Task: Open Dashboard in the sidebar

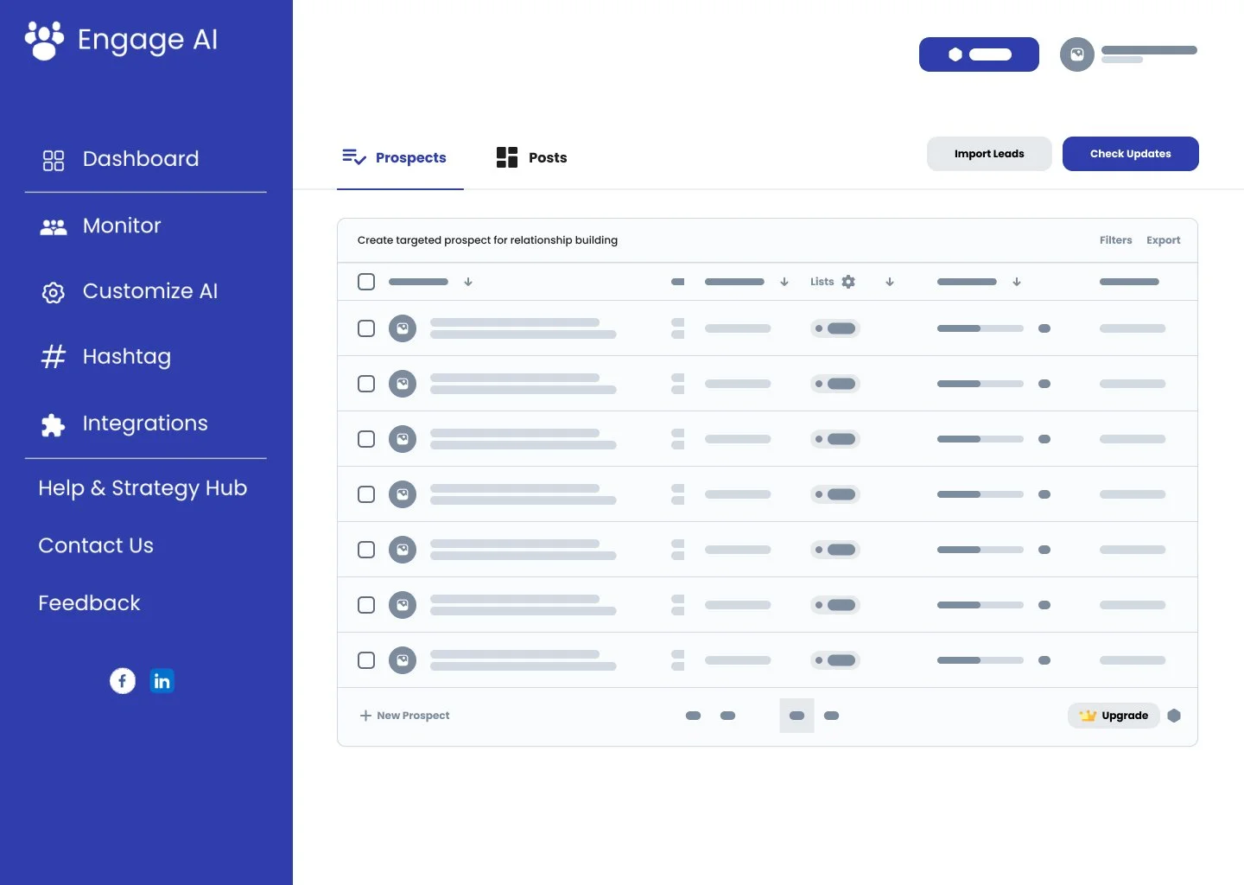Action: click(x=141, y=159)
